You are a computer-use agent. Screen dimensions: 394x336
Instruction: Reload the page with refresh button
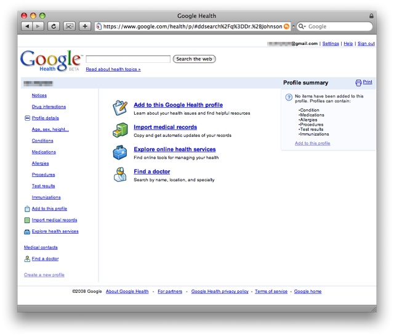54,26
